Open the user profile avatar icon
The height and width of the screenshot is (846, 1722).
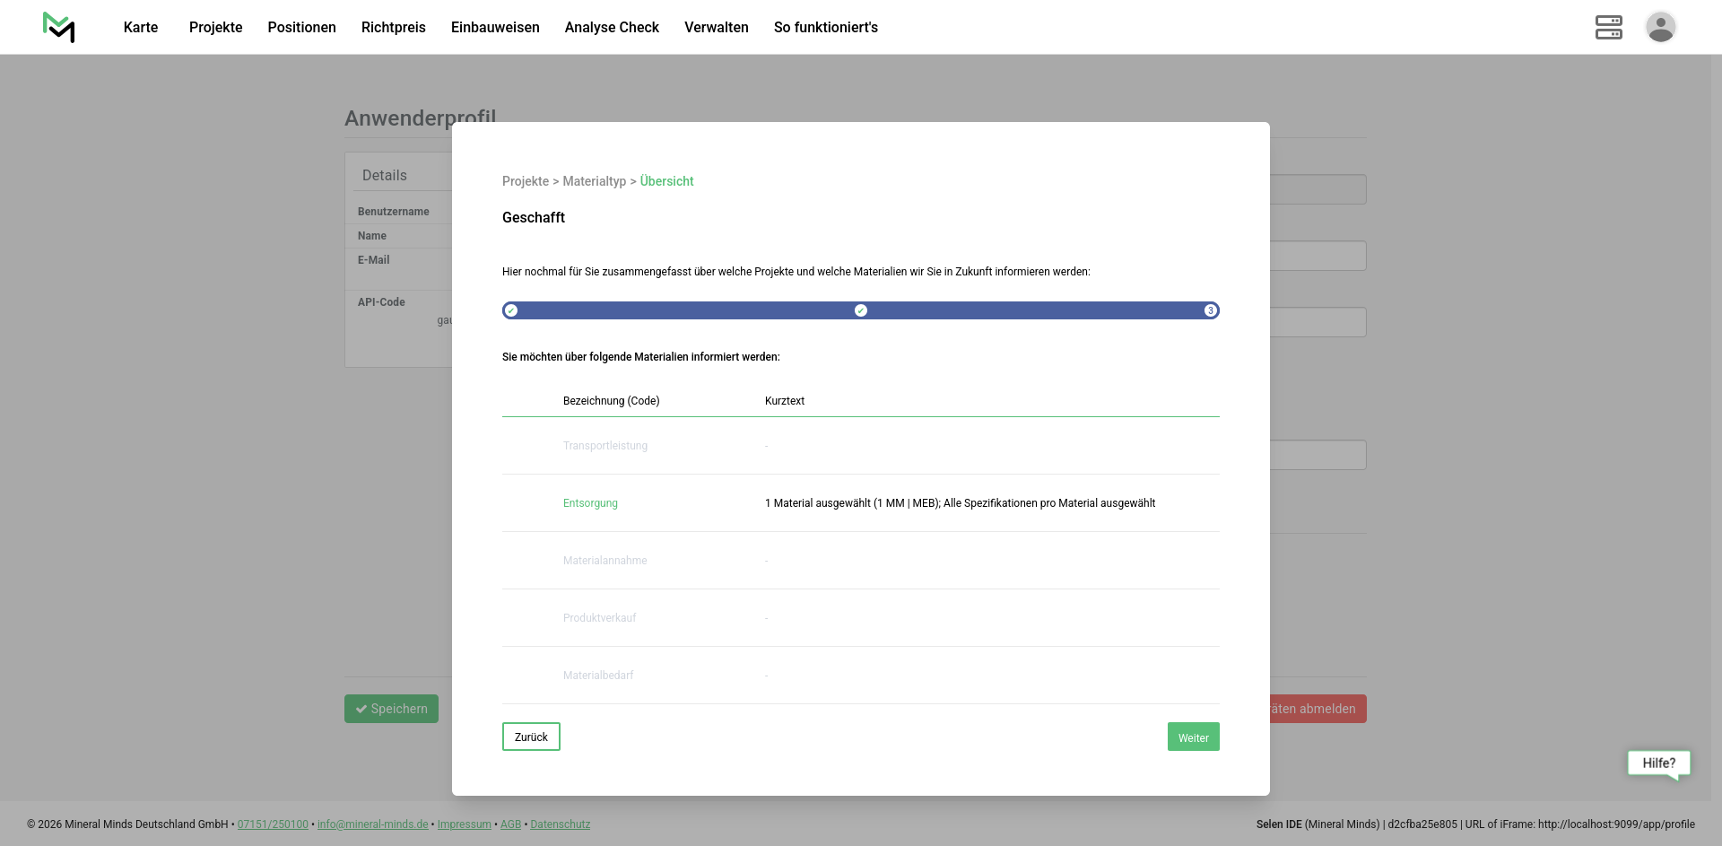(1660, 27)
